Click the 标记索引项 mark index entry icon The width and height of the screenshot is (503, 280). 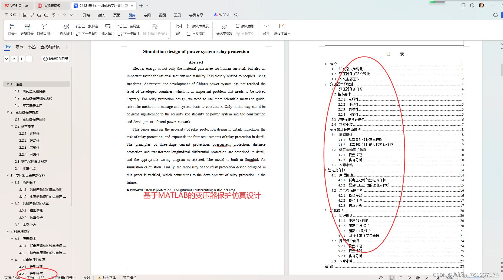coord(224,30)
